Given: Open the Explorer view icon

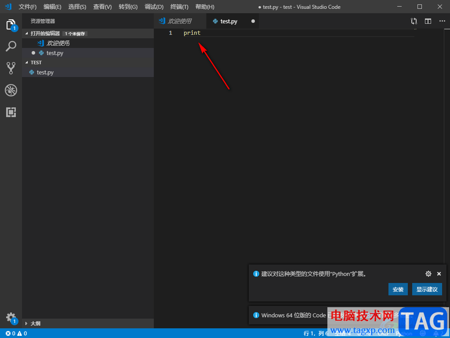Looking at the screenshot, I should 11,25.
